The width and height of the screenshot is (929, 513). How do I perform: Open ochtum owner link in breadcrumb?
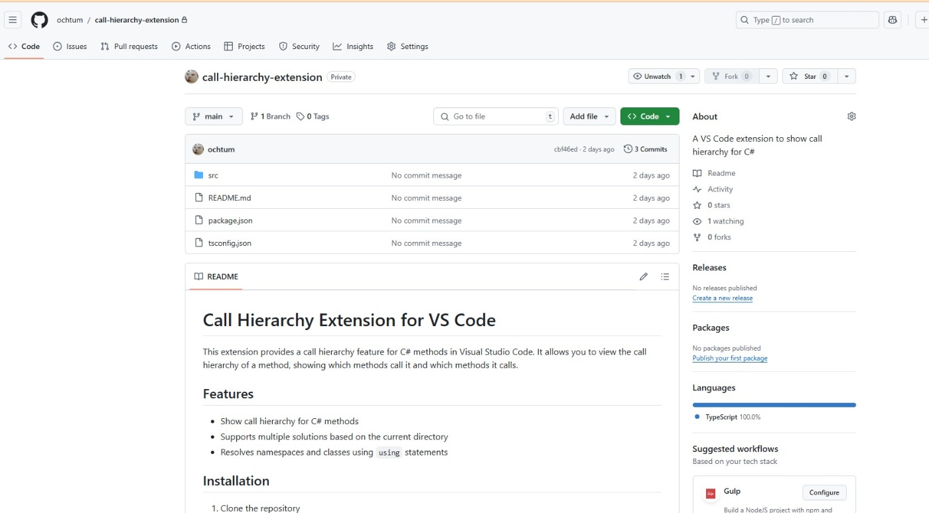(70, 20)
